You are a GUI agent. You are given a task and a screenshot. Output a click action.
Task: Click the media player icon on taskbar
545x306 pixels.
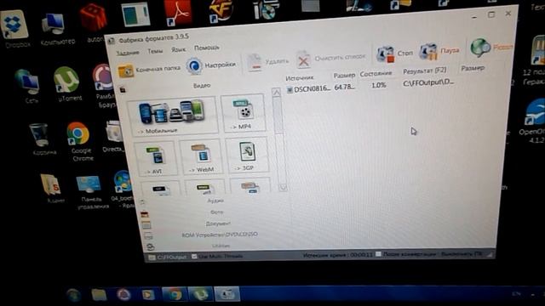pyautogui.click(x=148, y=295)
